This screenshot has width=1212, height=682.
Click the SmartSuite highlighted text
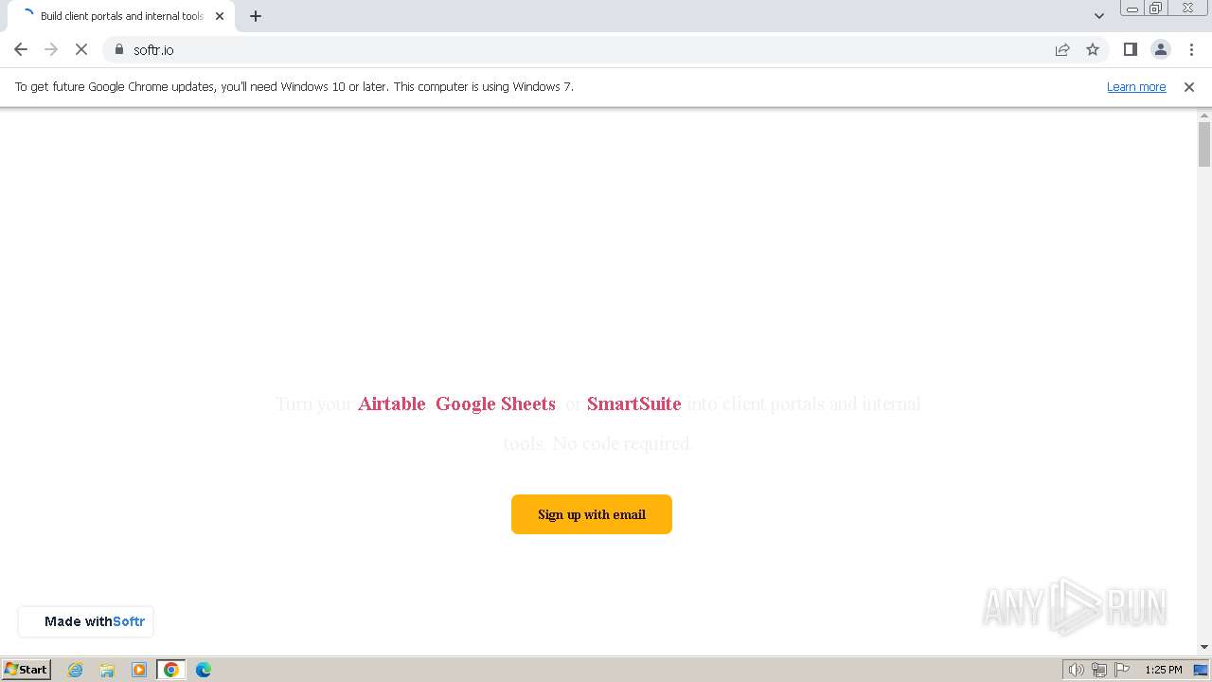click(633, 404)
